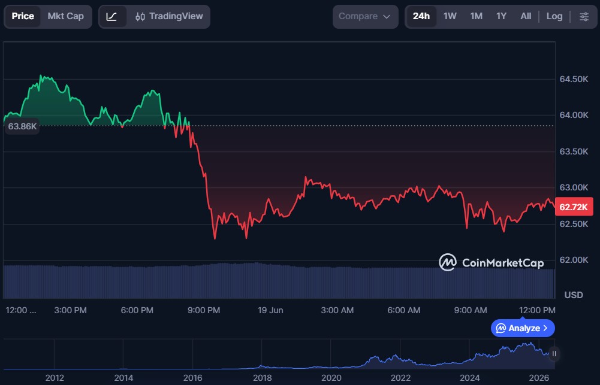600x385 pixels.
Task: Click the 64.00K axis label
Action: point(574,115)
